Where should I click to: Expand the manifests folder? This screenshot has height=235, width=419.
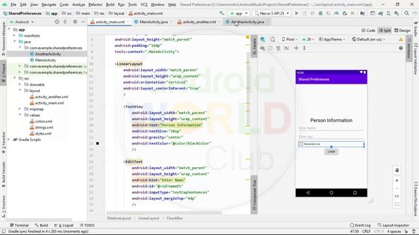[x=14, y=35]
